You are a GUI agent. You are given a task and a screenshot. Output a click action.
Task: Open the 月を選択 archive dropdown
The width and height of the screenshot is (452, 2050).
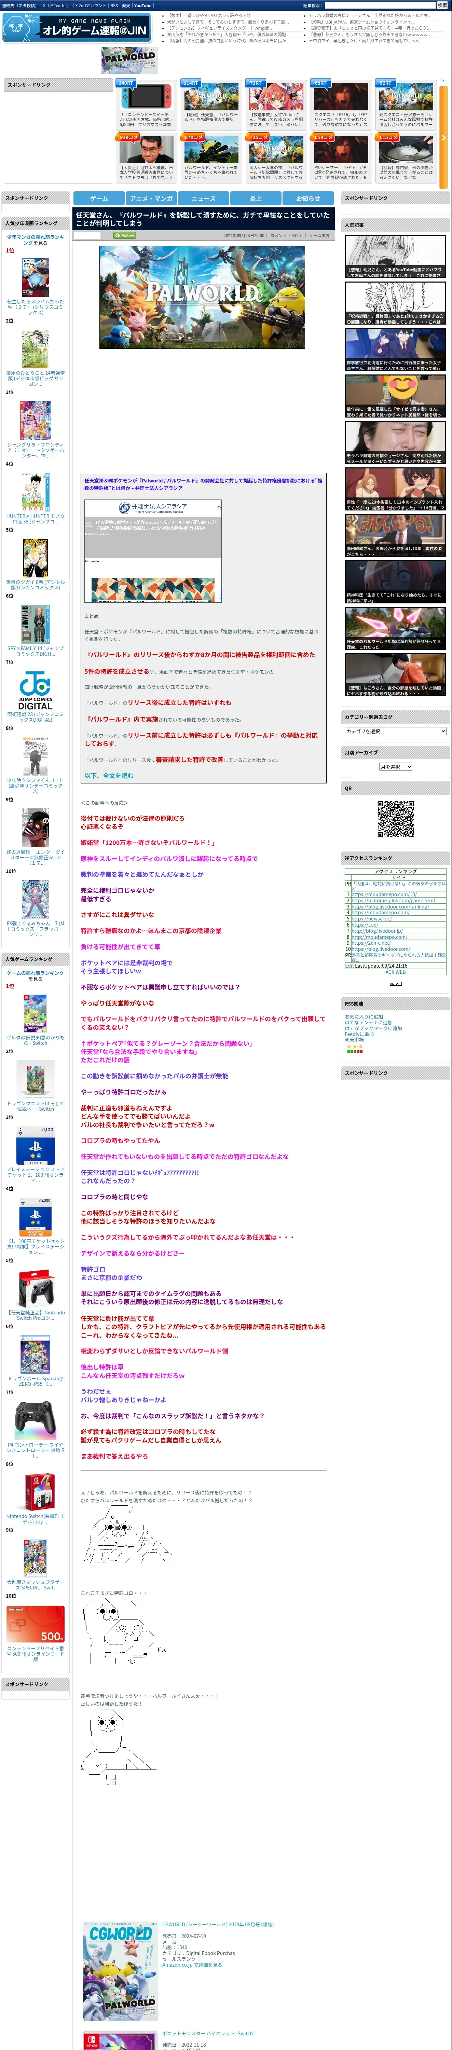coord(396,767)
